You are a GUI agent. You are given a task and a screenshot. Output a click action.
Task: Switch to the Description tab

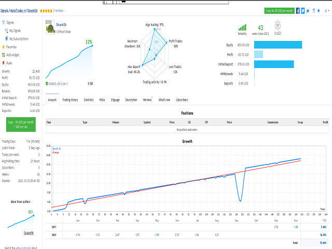pyautogui.click(x=131, y=100)
